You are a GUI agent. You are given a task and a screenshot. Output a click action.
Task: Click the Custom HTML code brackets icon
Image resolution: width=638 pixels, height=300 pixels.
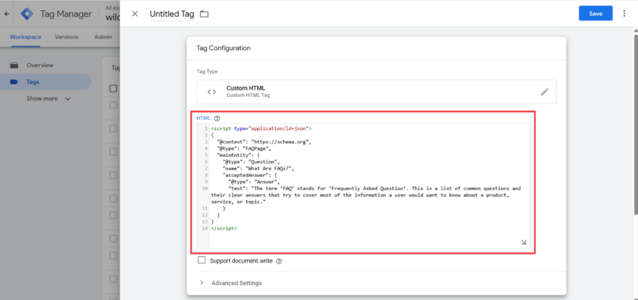pyautogui.click(x=212, y=92)
